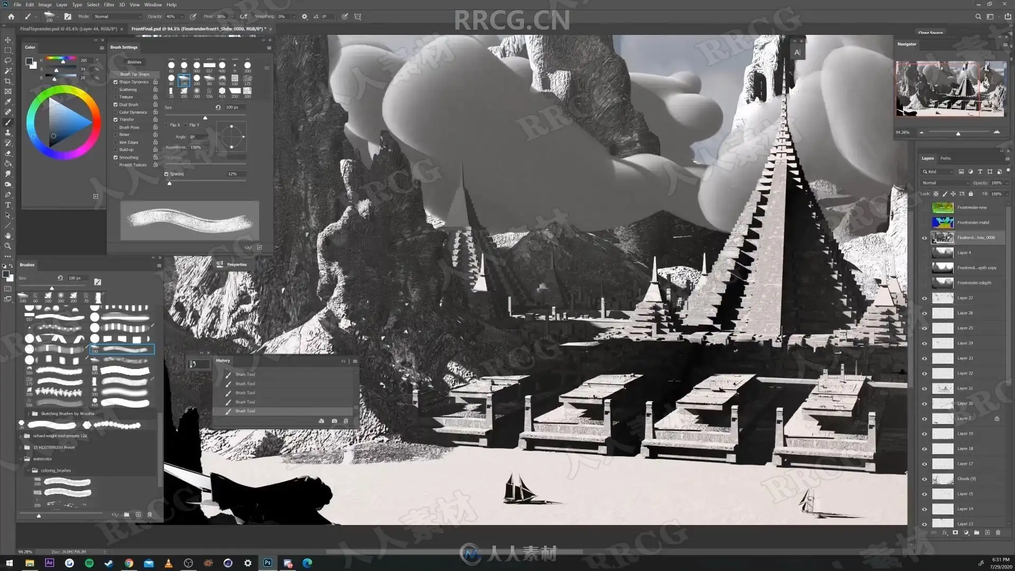The image size is (1015, 571).
Task: Select the Lasso tool
Action: pos(7,60)
